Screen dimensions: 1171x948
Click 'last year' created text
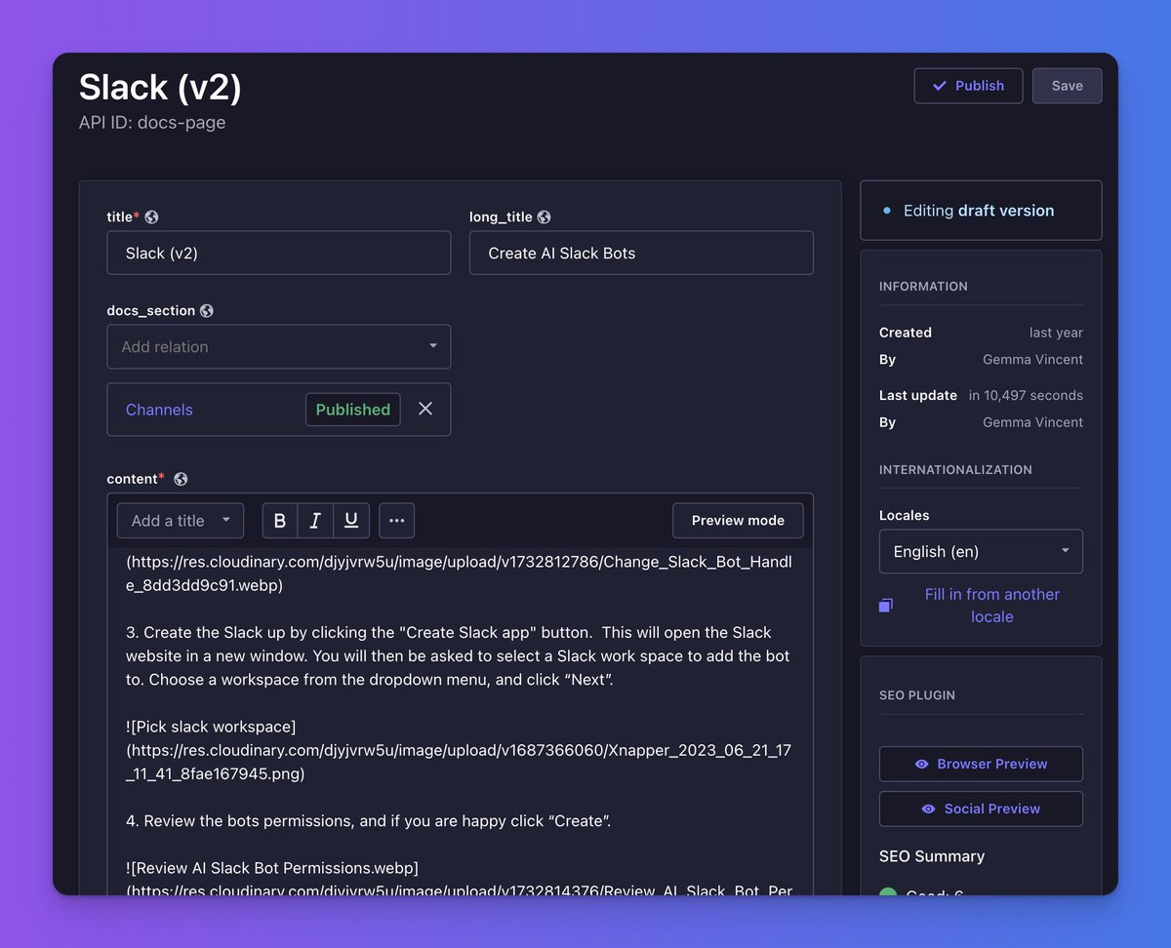point(1056,333)
